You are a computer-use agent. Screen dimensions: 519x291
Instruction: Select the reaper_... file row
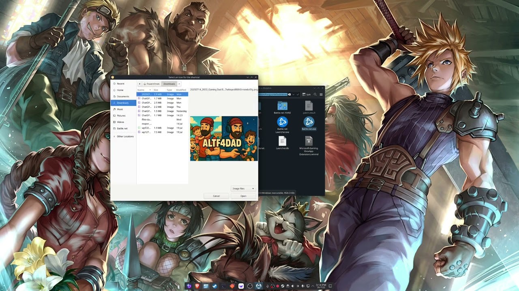point(162,124)
